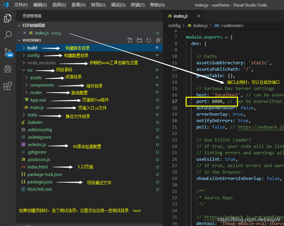Close index.js in open editors list

pos(25,33)
